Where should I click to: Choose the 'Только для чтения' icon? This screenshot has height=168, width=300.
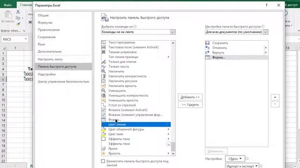tap(104, 62)
